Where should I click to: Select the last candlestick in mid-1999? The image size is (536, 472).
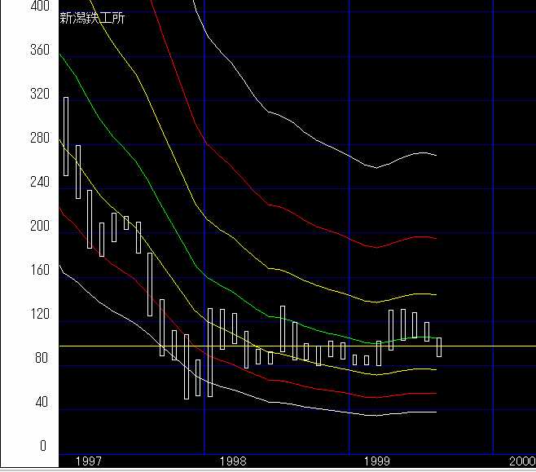pyautogui.click(x=439, y=346)
